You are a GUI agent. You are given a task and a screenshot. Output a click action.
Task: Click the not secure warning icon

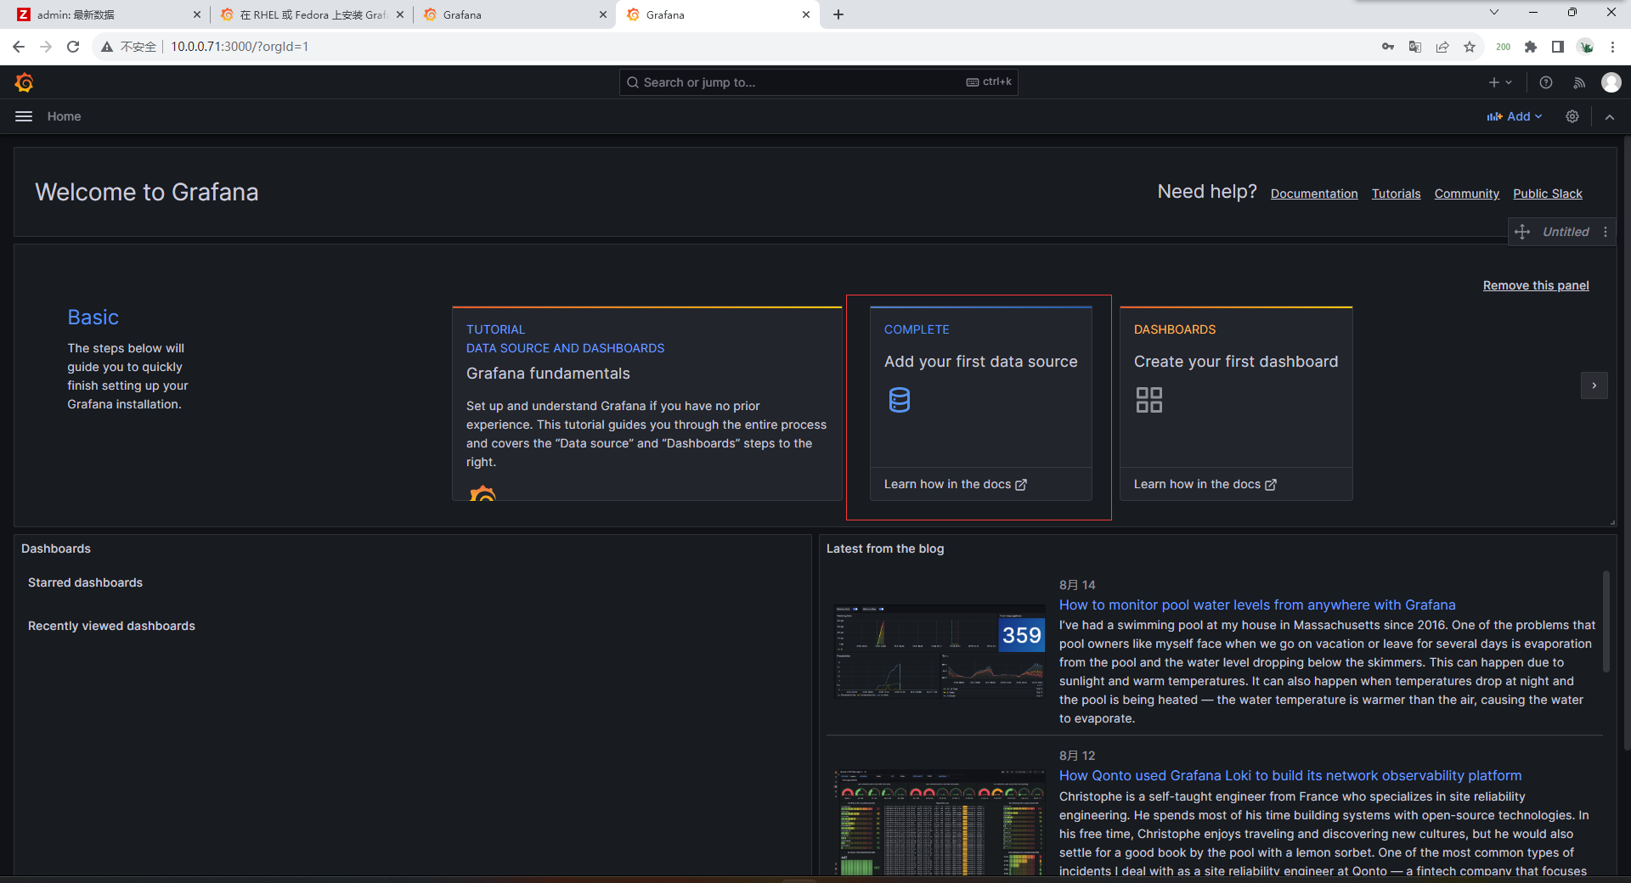tap(107, 47)
